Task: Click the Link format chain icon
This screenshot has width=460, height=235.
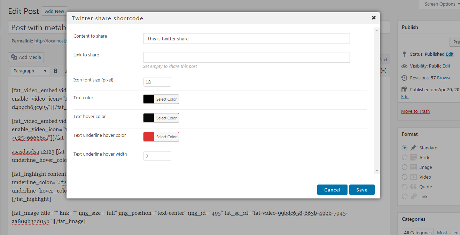Action: (413, 196)
